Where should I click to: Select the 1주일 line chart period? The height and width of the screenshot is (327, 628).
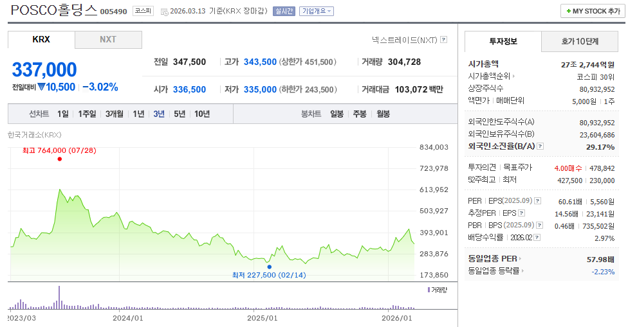87,114
